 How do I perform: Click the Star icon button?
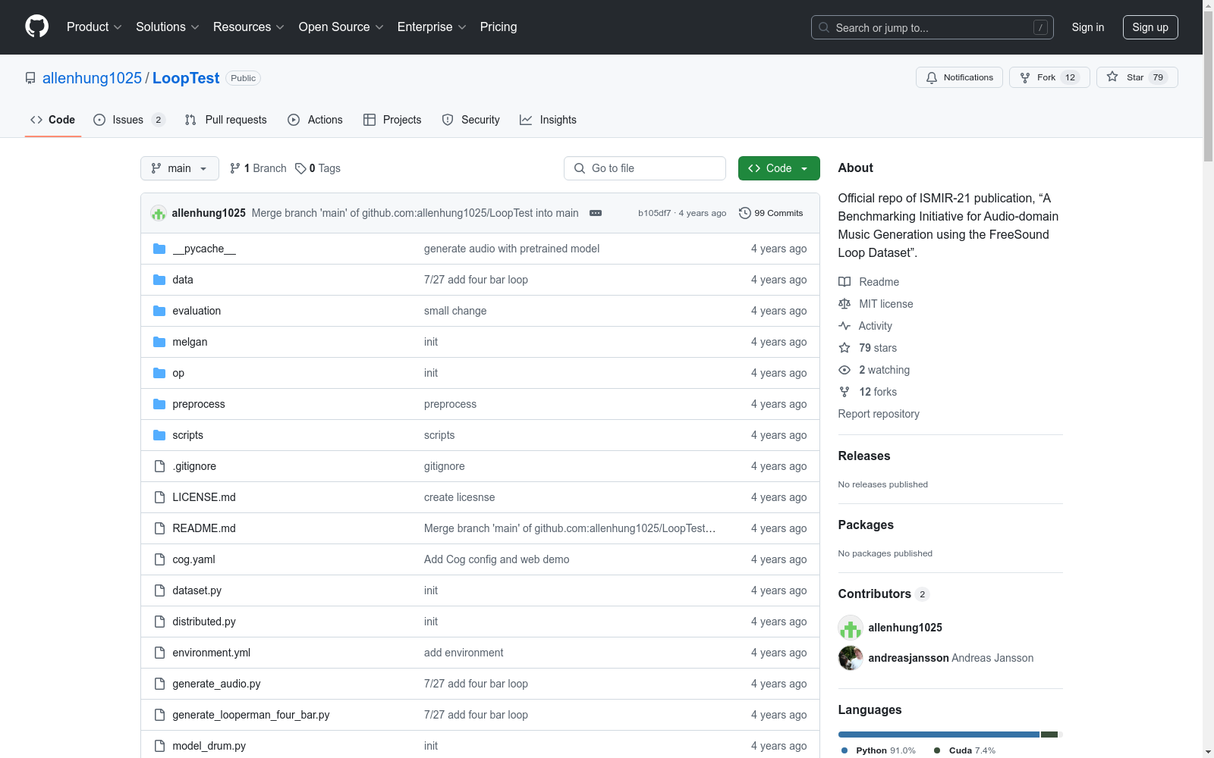point(1112,77)
